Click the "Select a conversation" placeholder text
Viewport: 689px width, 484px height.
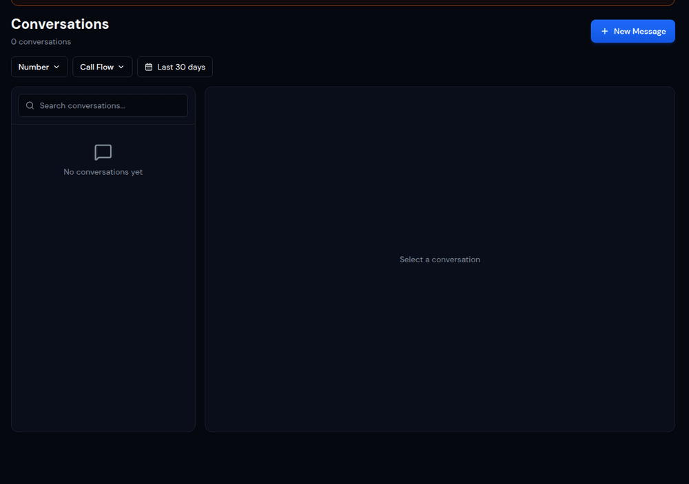point(440,260)
